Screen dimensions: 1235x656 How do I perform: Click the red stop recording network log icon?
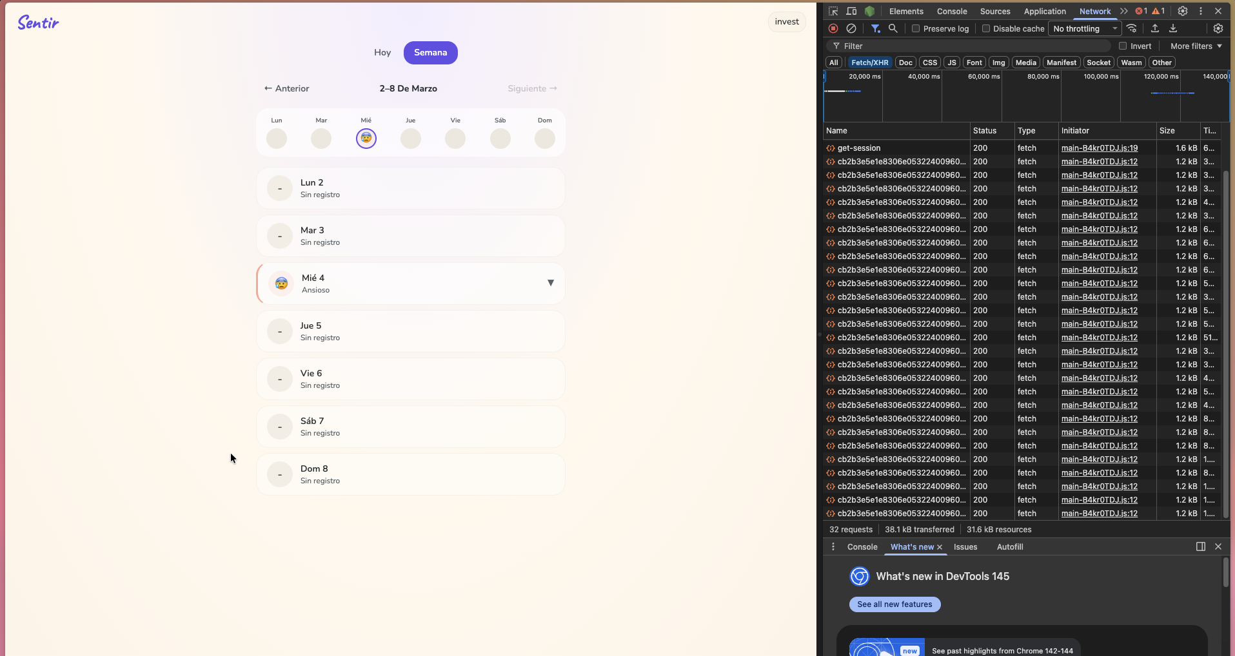[833, 28]
